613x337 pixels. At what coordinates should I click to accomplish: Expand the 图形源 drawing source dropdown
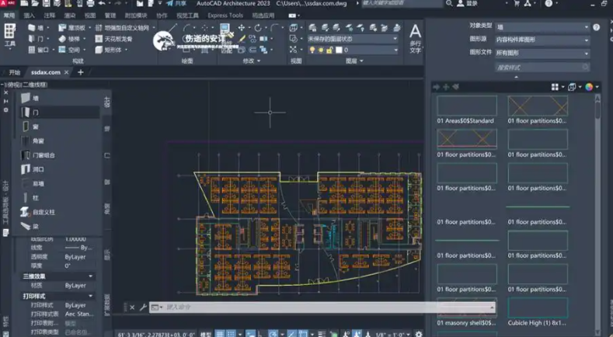(x=542, y=40)
